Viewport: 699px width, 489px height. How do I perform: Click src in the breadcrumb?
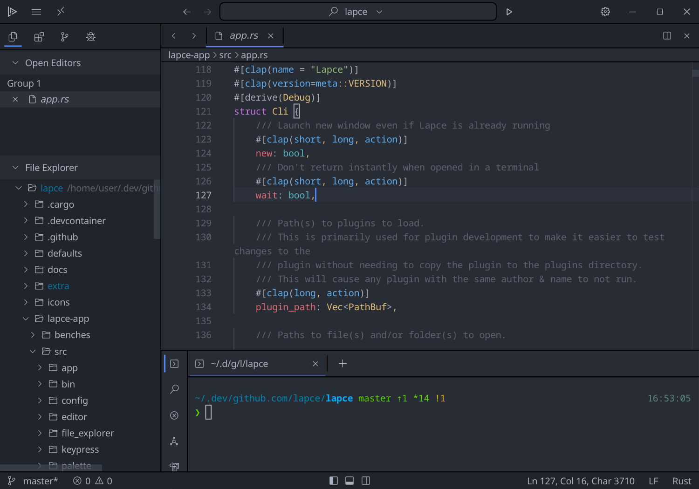tap(226, 55)
